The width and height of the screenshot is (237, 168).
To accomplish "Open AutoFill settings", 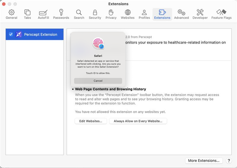I will tap(43, 14).
